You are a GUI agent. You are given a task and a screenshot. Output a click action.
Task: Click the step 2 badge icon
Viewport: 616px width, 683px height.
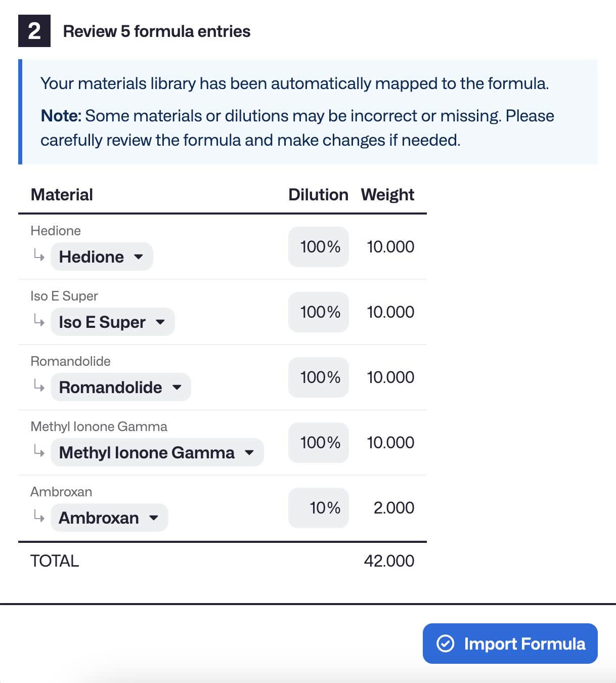[x=33, y=31]
